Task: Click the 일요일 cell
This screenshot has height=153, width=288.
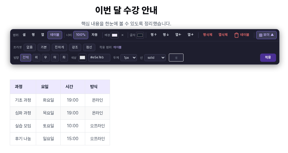Action: (x=48, y=139)
